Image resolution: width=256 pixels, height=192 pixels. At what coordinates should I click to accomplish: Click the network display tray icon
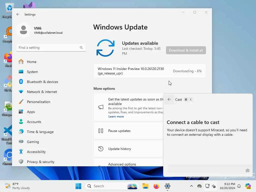[207, 186]
